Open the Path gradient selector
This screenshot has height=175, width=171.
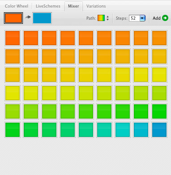[101, 18]
